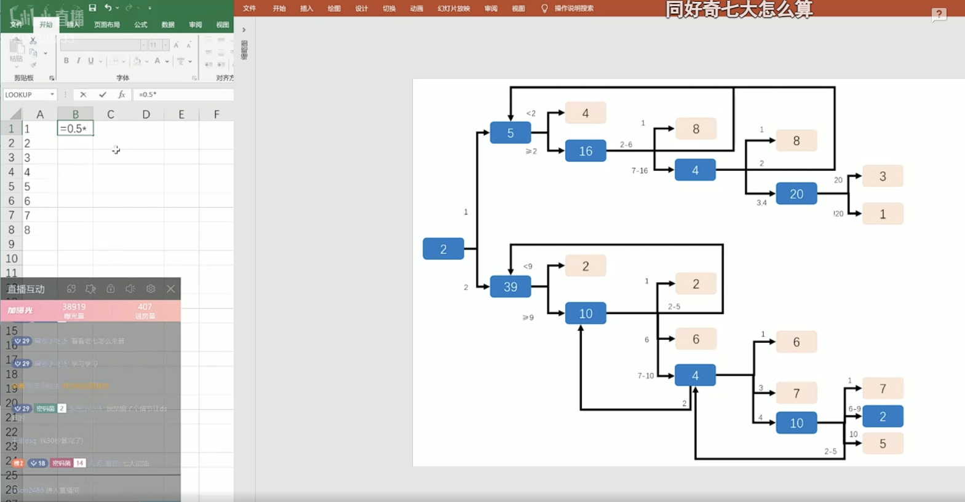This screenshot has width=965, height=502.
Task: Open the font size dropdown showing 11
Action: tap(165, 45)
